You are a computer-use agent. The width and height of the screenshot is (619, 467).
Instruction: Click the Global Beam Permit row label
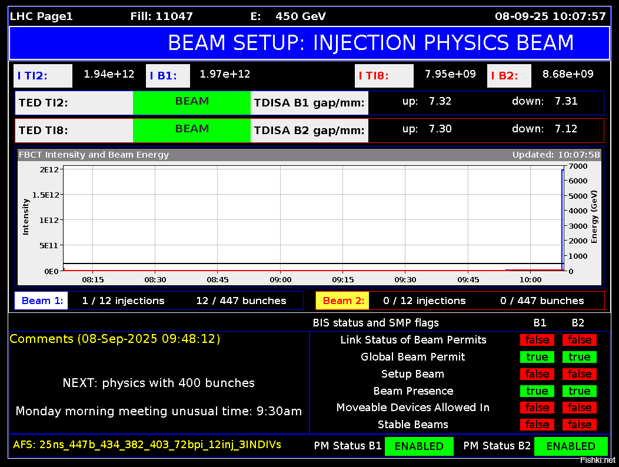(413, 357)
